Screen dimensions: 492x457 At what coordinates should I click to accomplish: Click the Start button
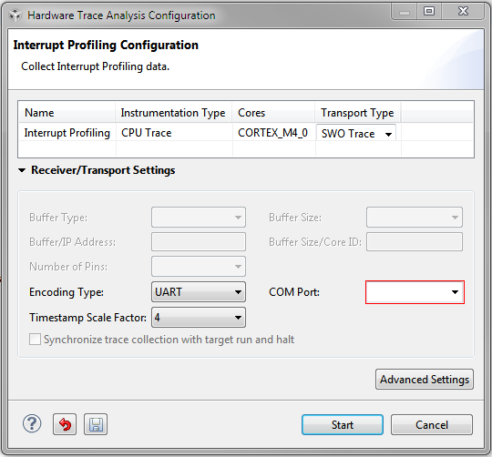(x=343, y=425)
